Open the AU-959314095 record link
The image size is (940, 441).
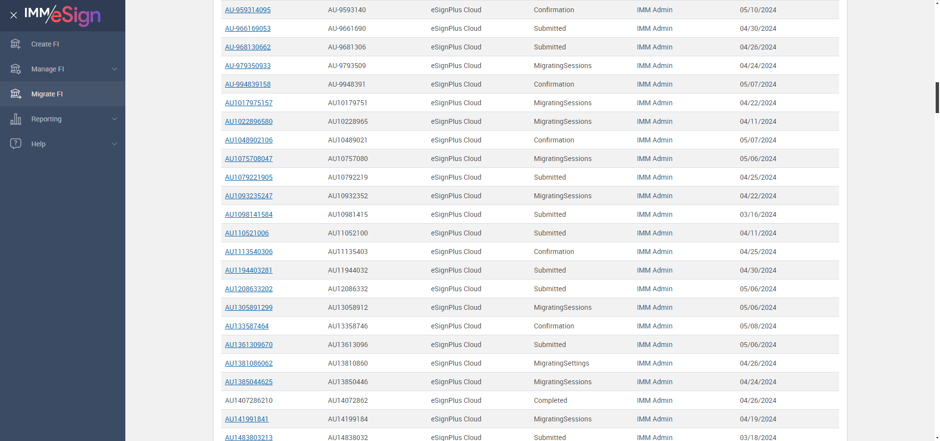[248, 10]
